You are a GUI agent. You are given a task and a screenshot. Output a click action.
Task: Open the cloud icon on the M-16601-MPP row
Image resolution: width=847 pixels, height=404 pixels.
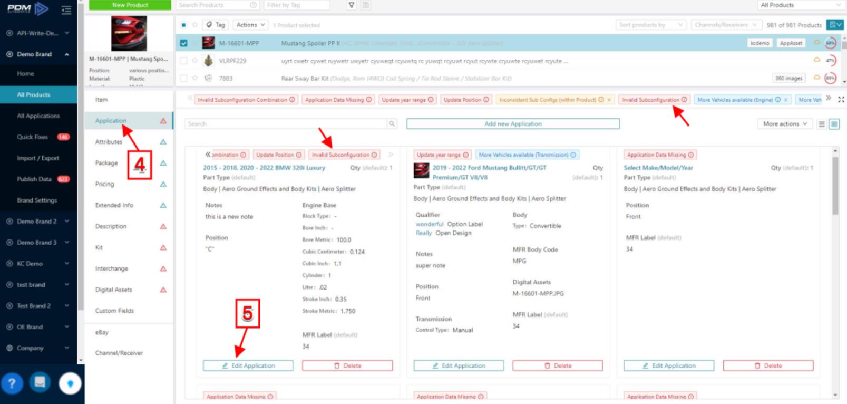[817, 42]
